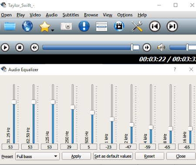Click the 500 Hz value field showing 5
The width and height of the screenshot is (196, 165).
[x=88, y=147]
